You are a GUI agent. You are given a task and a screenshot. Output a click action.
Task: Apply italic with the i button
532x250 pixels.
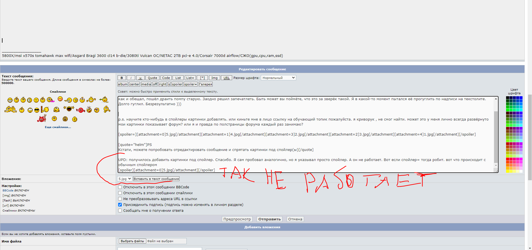[x=131, y=78]
